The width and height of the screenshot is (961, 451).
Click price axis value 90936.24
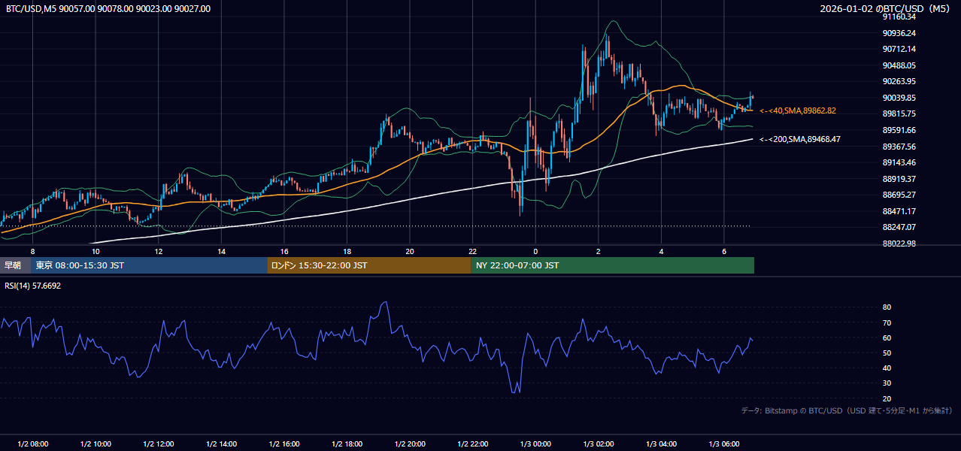coord(899,33)
